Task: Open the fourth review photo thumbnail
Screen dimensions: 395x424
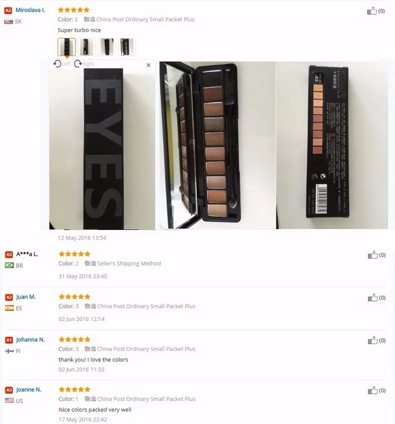Action: click(127, 47)
